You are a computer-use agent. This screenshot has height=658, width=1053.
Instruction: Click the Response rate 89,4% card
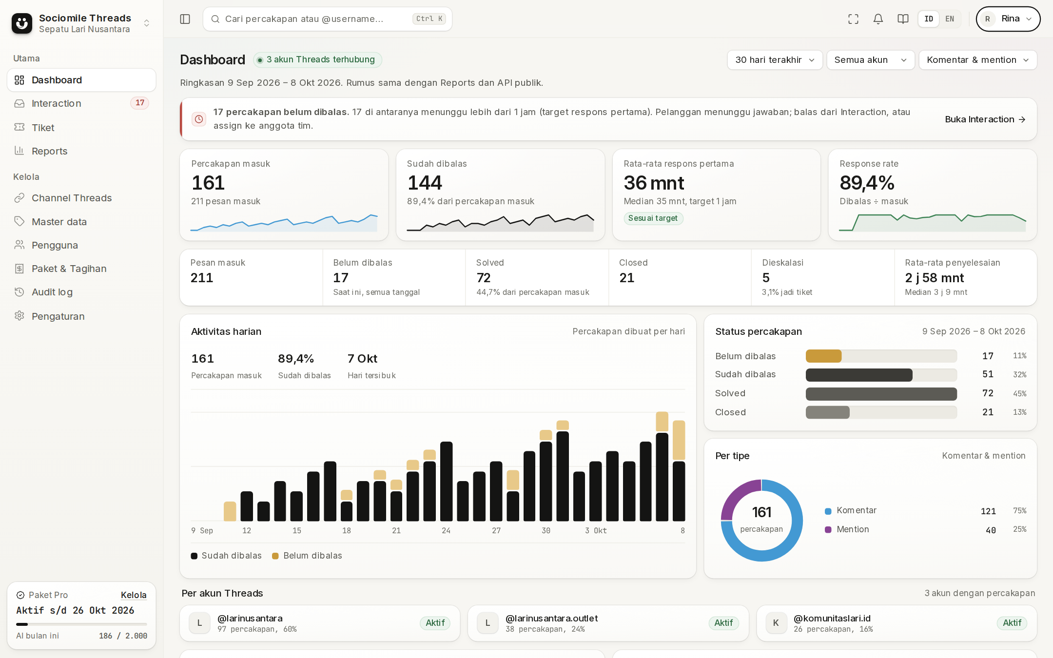[x=932, y=195]
